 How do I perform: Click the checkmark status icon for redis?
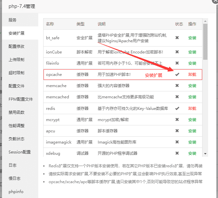(x=177, y=108)
